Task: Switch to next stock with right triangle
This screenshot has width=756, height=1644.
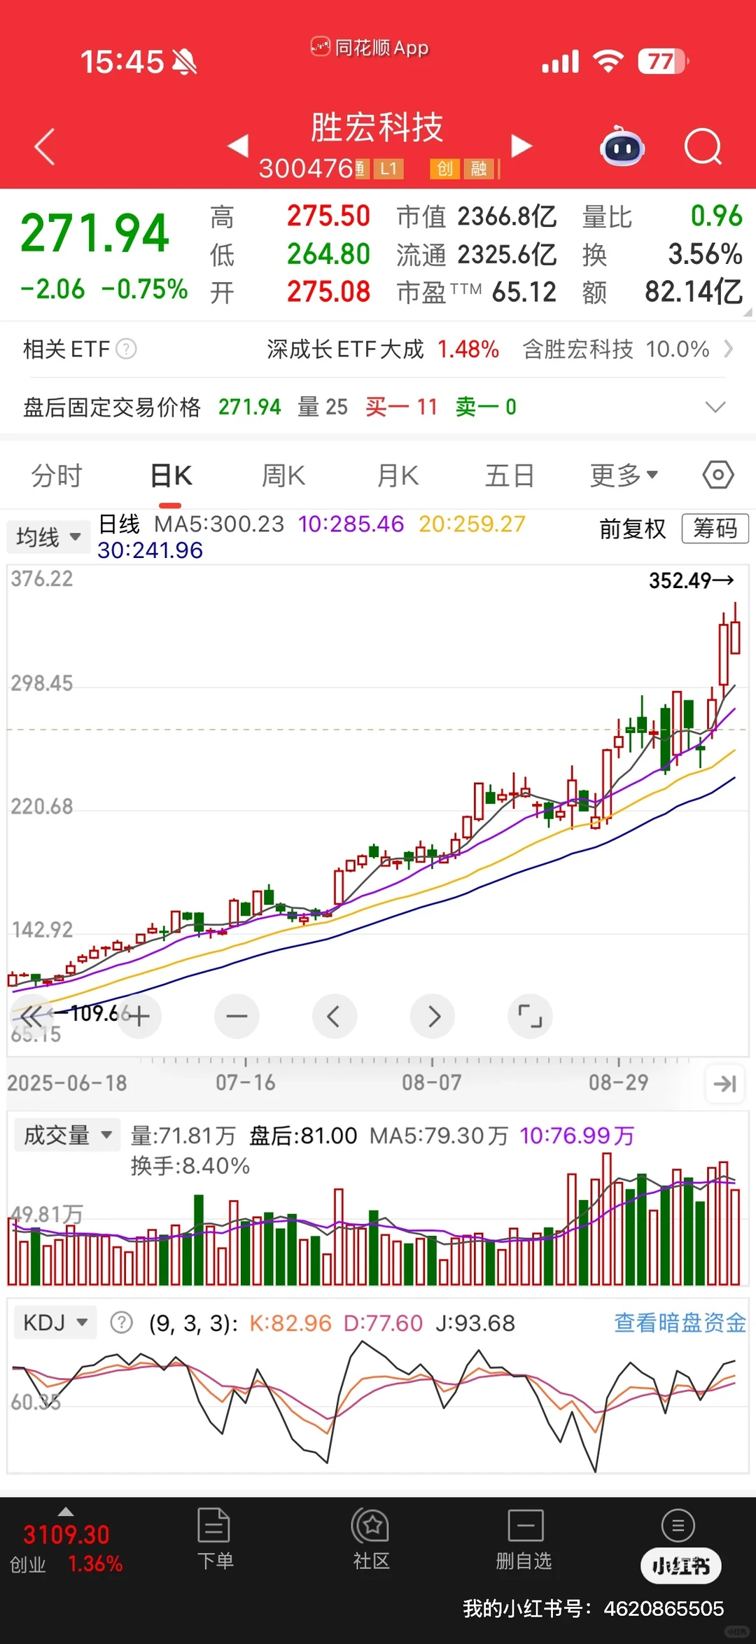Action: coord(521,146)
